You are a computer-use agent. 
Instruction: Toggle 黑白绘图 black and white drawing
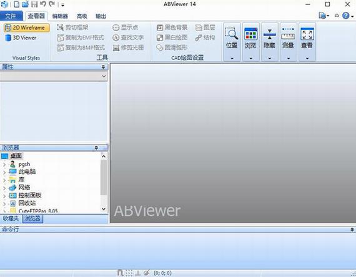point(172,37)
